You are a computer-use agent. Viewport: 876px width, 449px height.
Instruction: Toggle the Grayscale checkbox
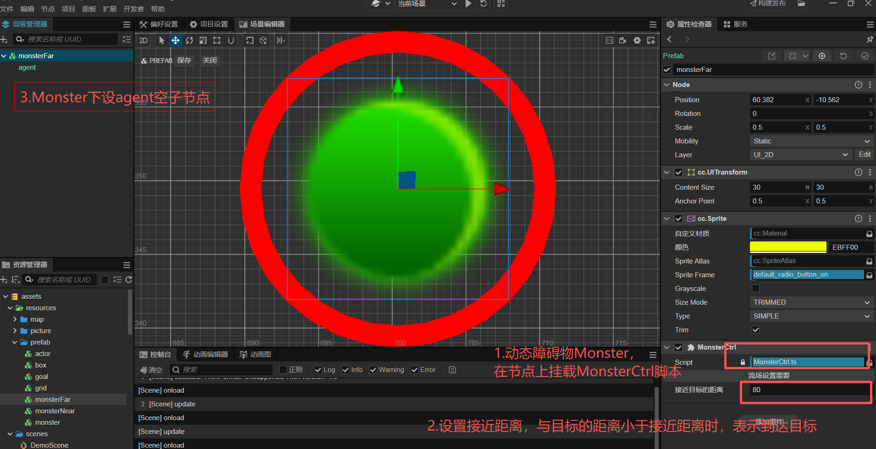click(x=755, y=289)
